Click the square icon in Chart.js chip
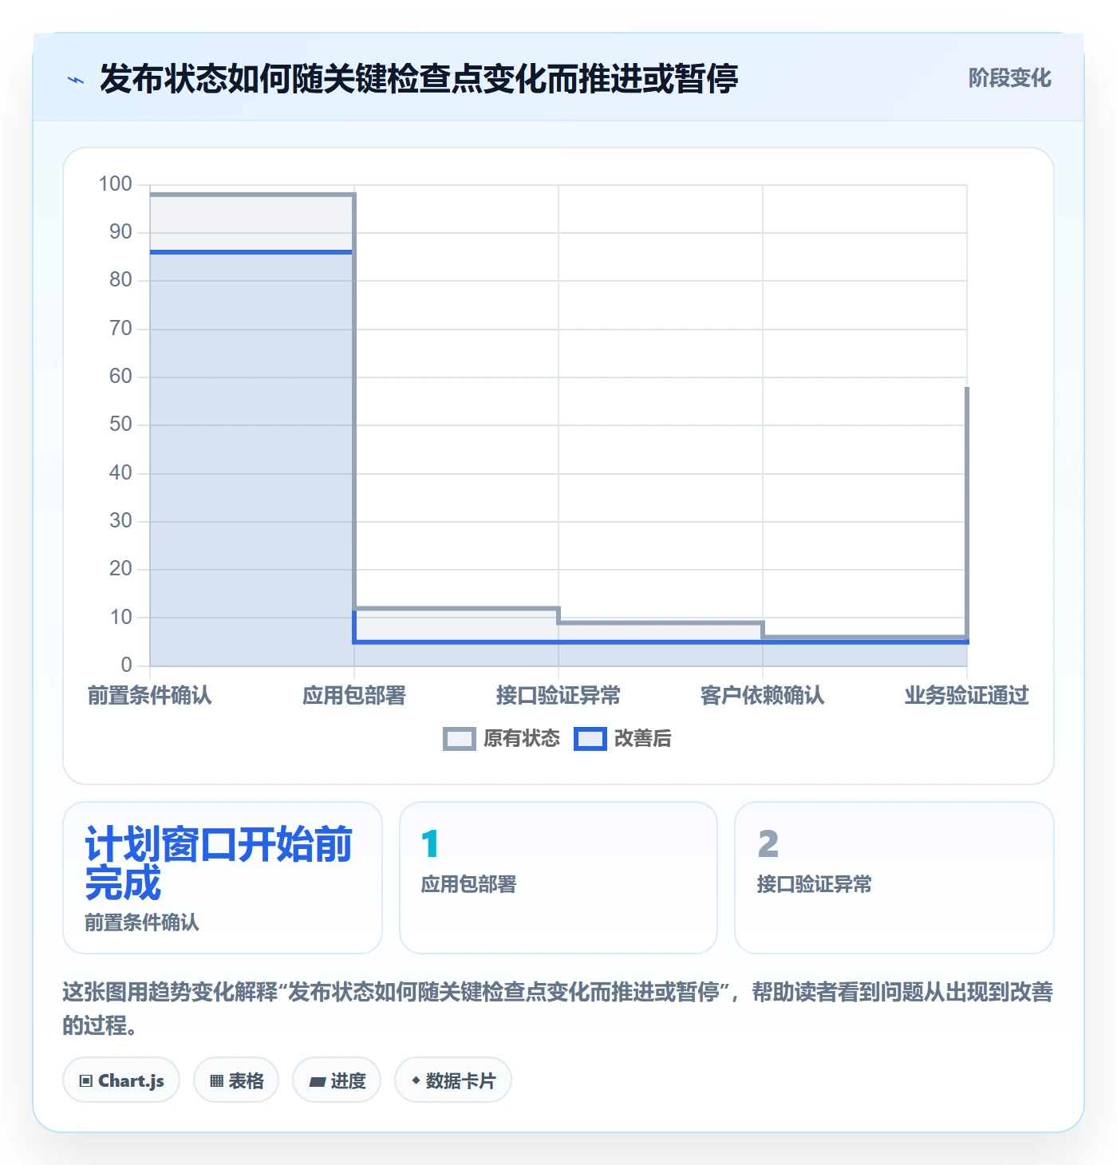This screenshot has height=1165, width=1117. click(86, 1081)
